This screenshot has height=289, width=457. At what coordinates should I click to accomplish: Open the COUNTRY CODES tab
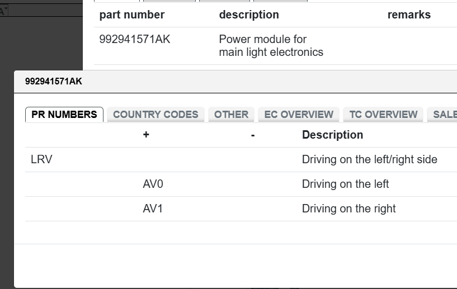click(x=156, y=115)
